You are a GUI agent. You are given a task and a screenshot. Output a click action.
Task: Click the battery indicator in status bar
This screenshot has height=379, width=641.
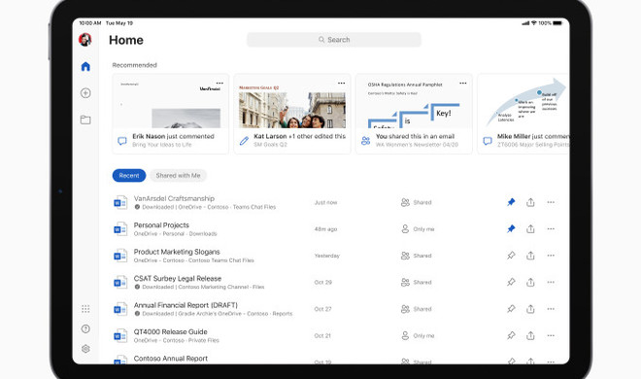click(557, 23)
